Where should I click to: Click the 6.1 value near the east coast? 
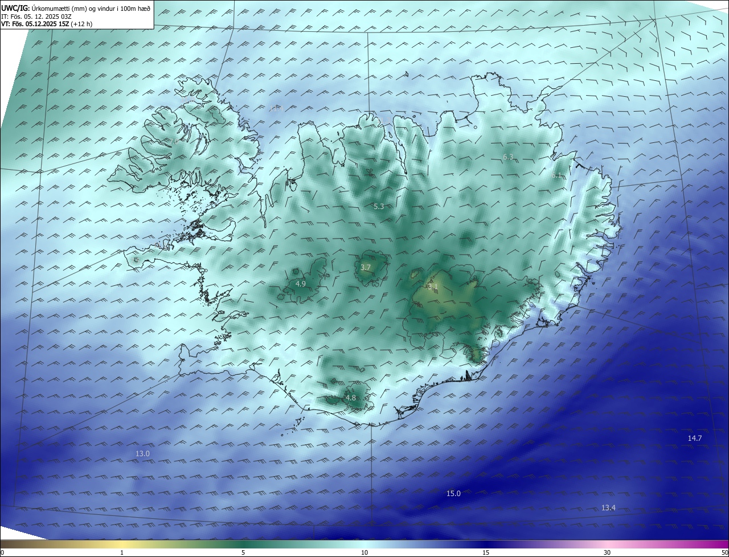(x=556, y=176)
